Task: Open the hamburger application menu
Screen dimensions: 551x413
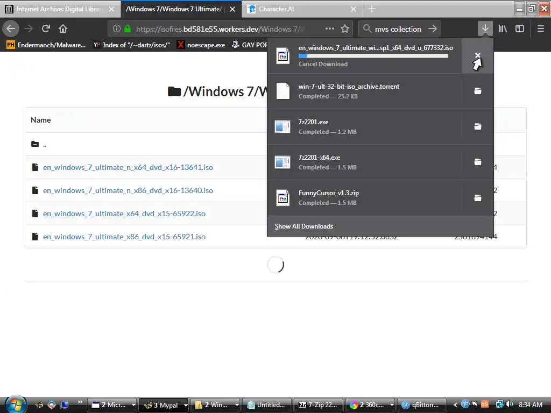Action: pyautogui.click(x=540, y=29)
